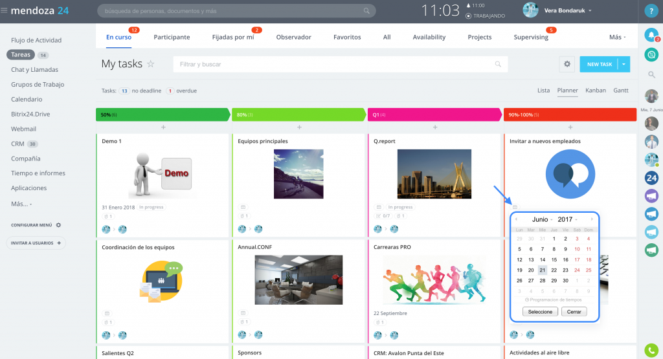The width and height of the screenshot is (663, 359).
Task: Add a task in the 80% column plus
Action: point(299,127)
